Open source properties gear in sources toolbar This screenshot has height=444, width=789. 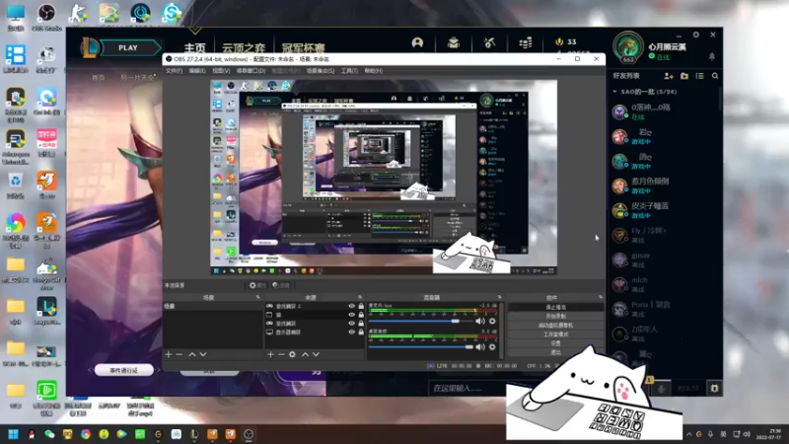[292, 354]
